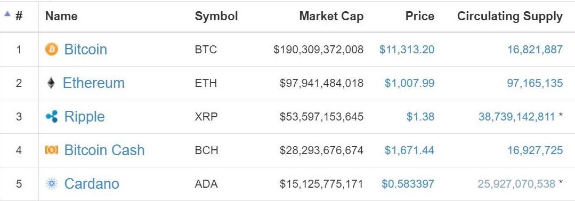This screenshot has width=575, height=201.
Task: Click the Cardano dotted logo icon
Action: click(x=52, y=183)
